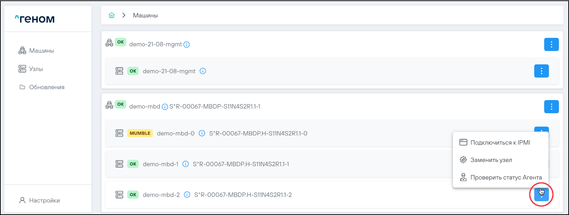Choose "Заменить узел" from context menu
Screen dimensions: 569x215
click(491, 160)
